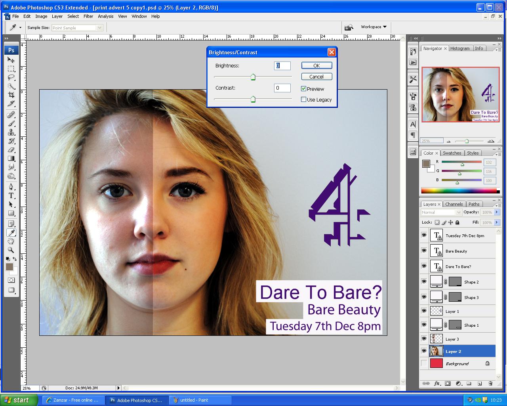This screenshot has height=406, width=507.
Task: Hide the Bare Beauty text layer
Action: (424, 251)
